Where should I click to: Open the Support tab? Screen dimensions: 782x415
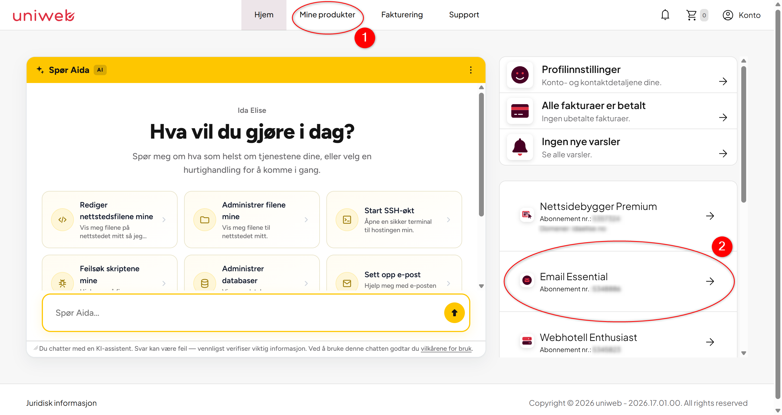463,15
